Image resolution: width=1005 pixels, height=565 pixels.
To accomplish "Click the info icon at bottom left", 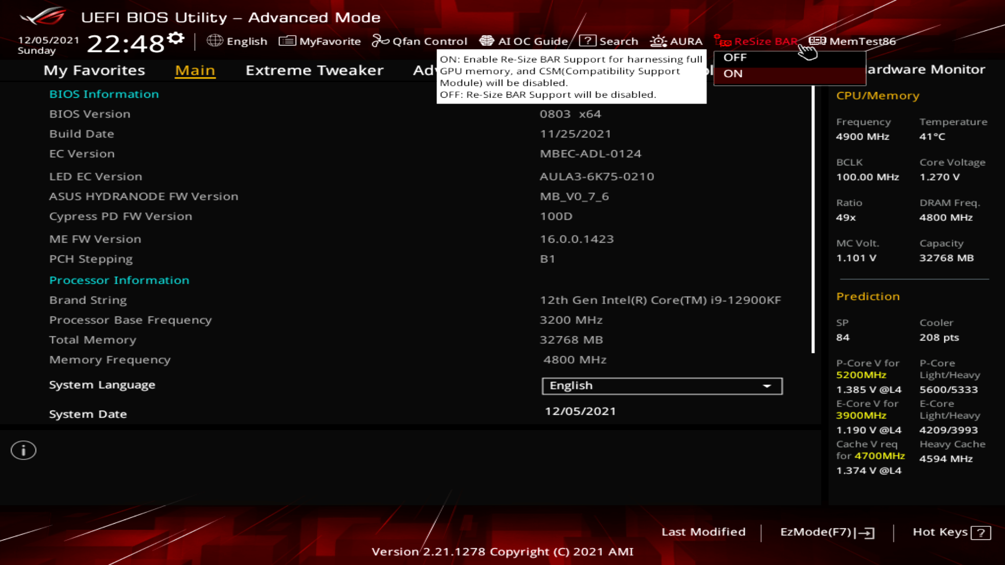I will 24,450.
